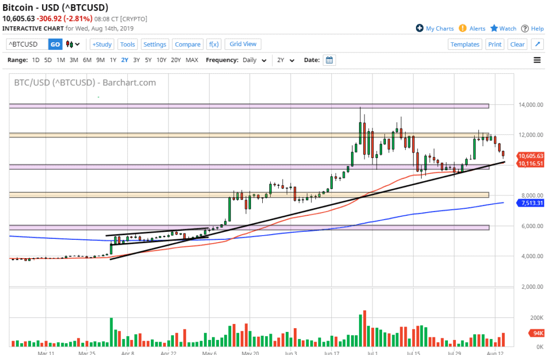Open the Tools menu
Image resolution: width=548 pixels, height=355 pixels.
(x=127, y=44)
